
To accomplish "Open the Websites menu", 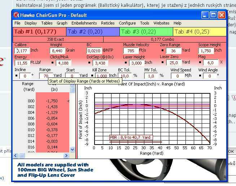I will click(161, 23).
